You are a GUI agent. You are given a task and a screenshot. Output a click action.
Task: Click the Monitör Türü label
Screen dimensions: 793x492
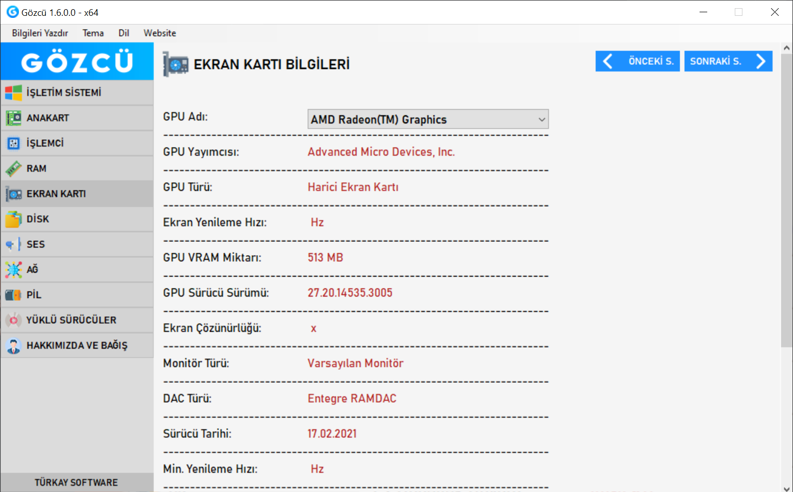[x=196, y=363]
